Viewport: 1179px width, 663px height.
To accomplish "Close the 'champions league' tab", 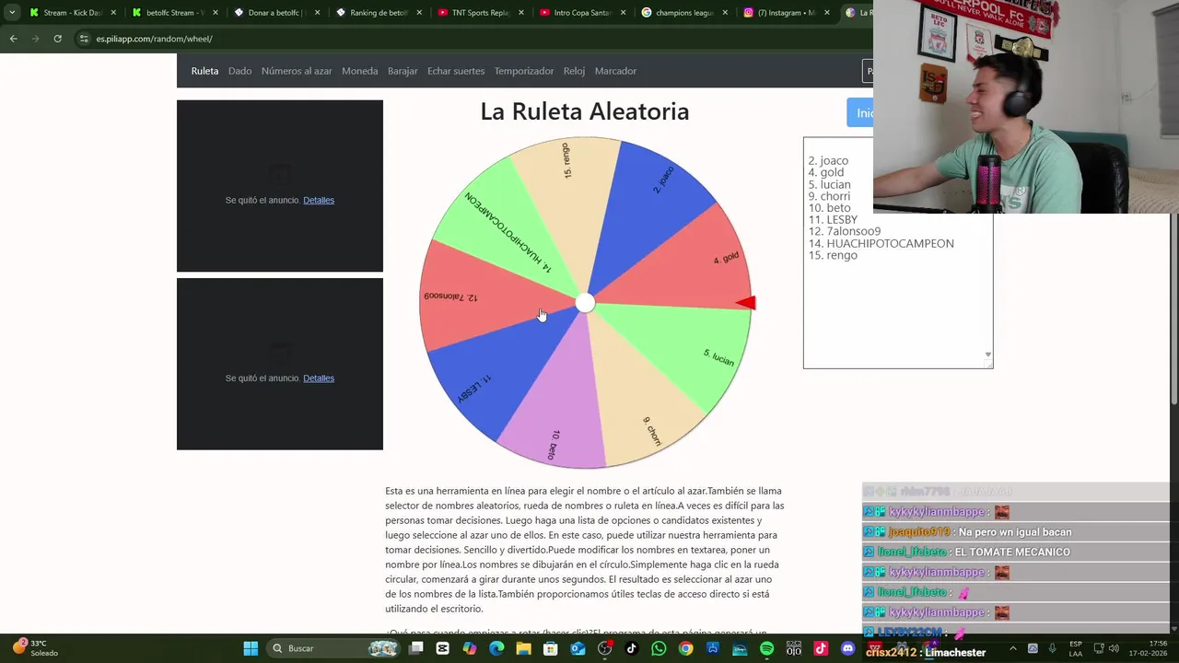I will [725, 13].
